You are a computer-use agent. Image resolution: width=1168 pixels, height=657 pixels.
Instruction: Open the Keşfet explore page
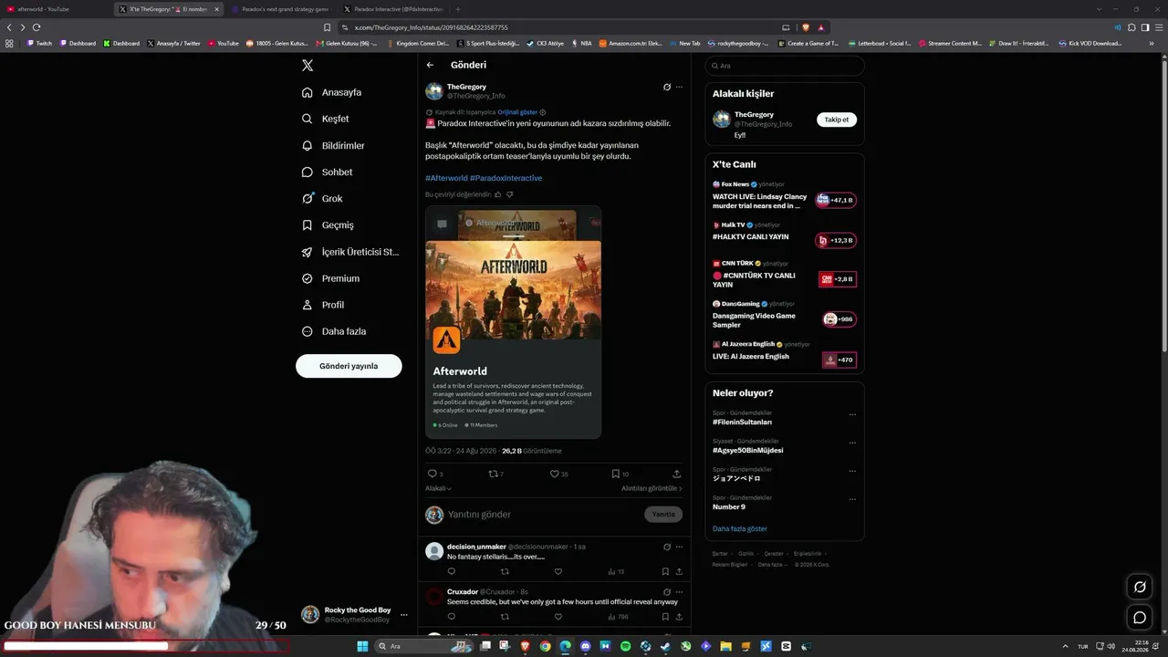point(325,119)
